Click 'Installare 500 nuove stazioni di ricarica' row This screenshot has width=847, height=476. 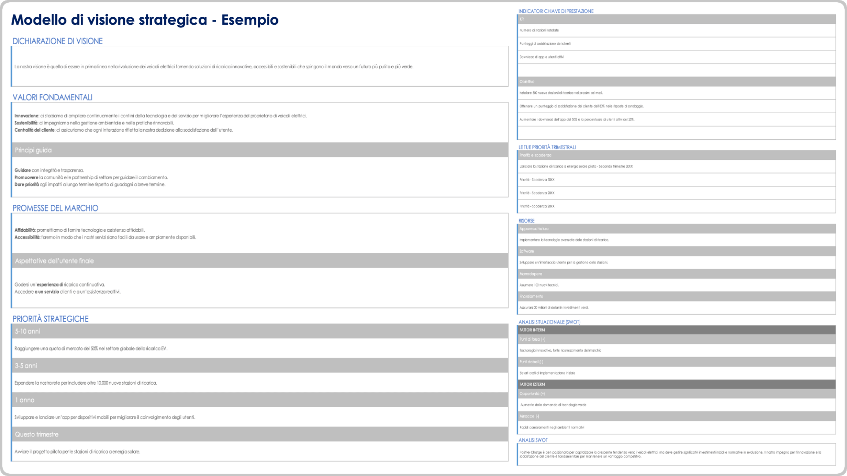click(x=677, y=93)
